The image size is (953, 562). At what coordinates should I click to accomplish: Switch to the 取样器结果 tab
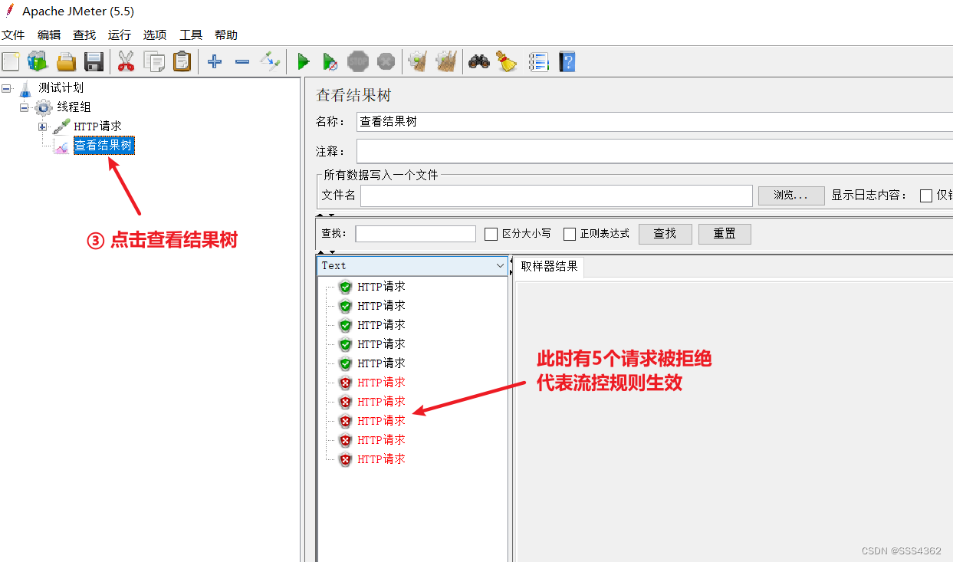click(549, 266)
